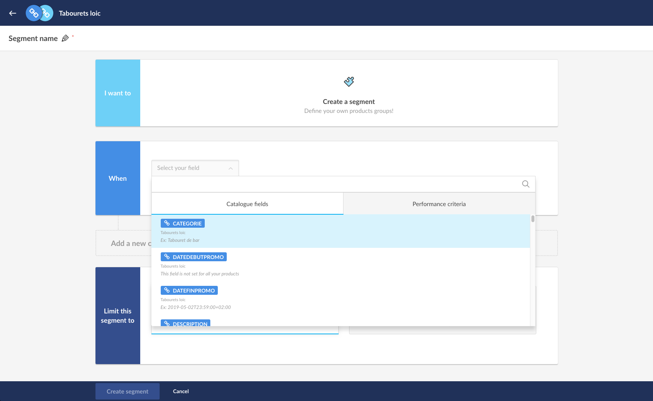Click the Tabourets loic header title
Image resolution: width=653 pixels, height=401 pixels.
(80, 13)
